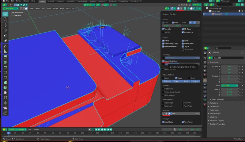Select the Extrude Region tool

point(5,57)
